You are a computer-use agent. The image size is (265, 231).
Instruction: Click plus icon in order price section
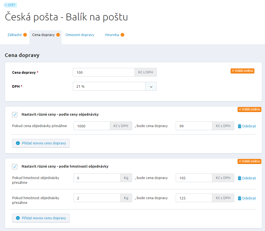[18, 143]
